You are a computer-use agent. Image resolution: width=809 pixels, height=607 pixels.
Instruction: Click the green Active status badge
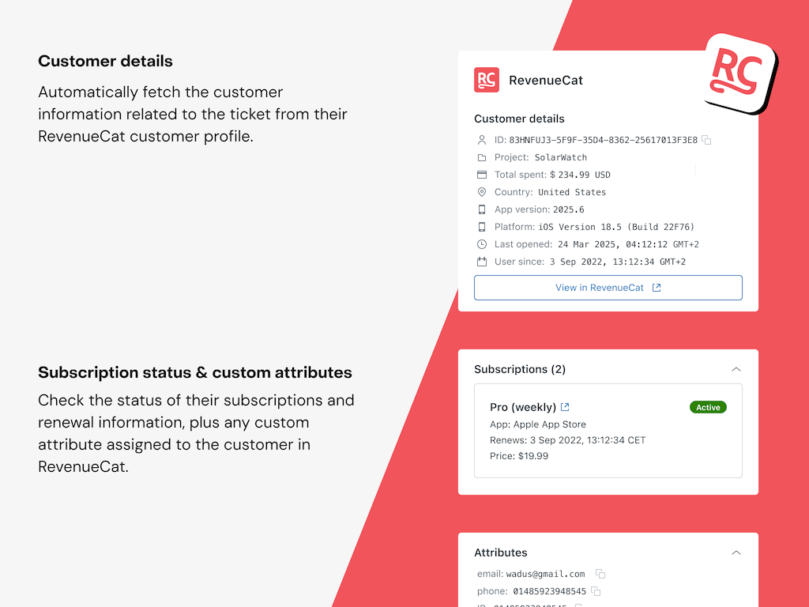coord(708,407)
